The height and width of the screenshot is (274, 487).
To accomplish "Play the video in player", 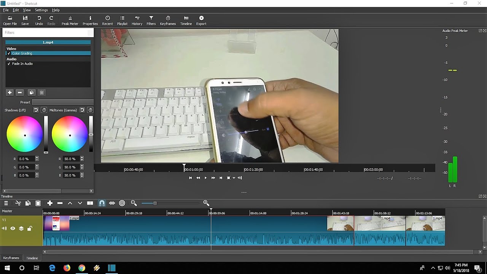I will (x=205, y=178).
